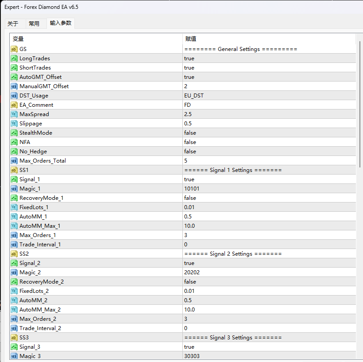The image size is (363, 362).
Task: Switch to the 常用 tab
Action: pyautogui.click(x=34, y=23)
